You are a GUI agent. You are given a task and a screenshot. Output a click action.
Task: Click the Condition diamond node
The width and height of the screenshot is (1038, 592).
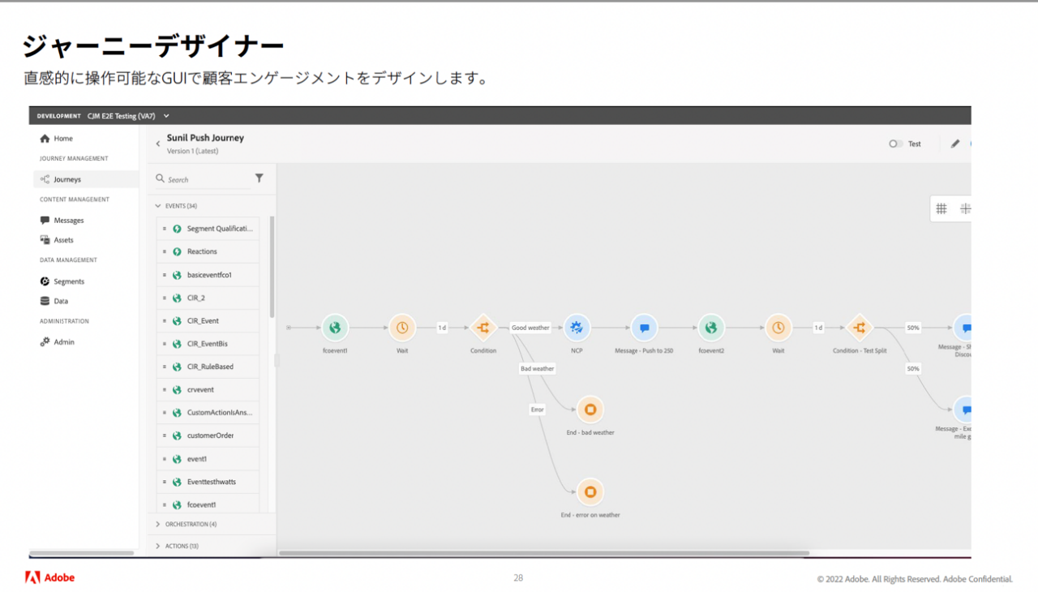[483, 328]
